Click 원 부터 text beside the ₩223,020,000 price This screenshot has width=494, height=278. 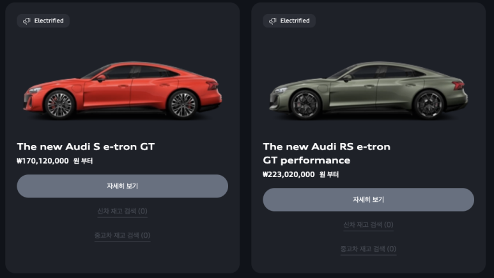click(x=329, y=174)
